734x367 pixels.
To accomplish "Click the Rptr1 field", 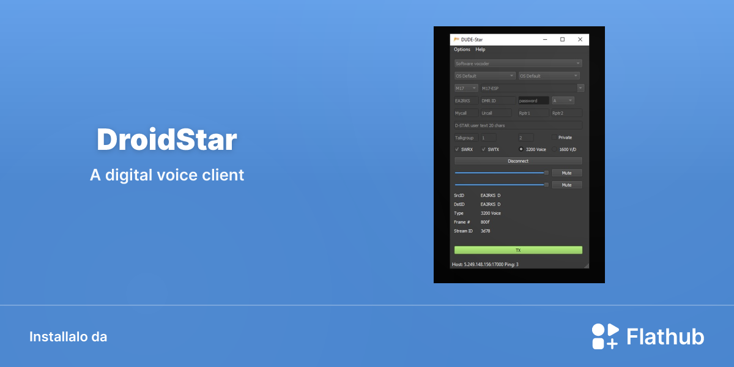I will [533, 113].
